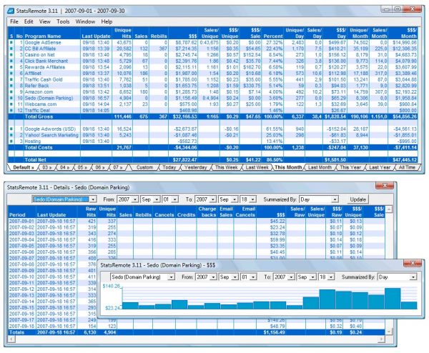Click Period column header in Details window
Image resolution: width=429 pixels, height=353 pixels.
(17, 215)
